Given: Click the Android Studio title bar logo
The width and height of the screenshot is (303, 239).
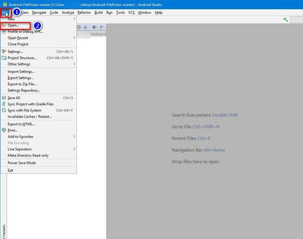Looking at the screenshot, I should point(5,4).
